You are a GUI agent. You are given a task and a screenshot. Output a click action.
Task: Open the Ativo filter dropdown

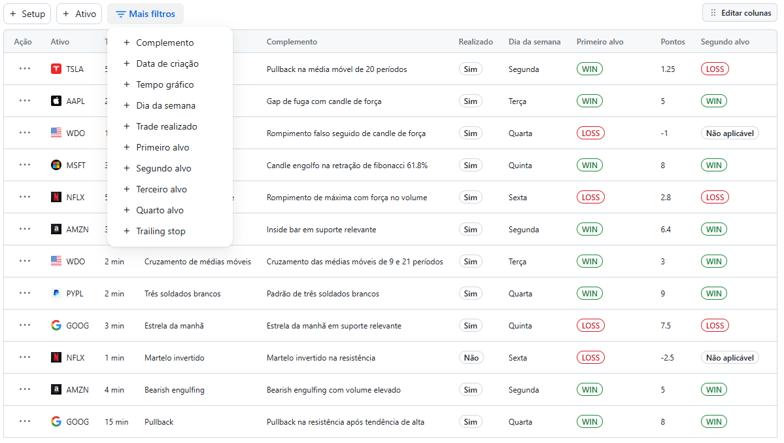(79, 14)
